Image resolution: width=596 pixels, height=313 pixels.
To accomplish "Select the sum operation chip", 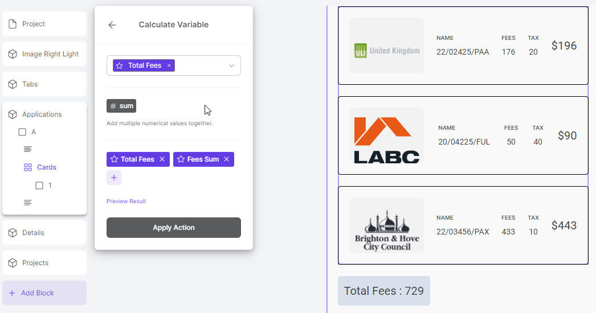I will point(121,106).
